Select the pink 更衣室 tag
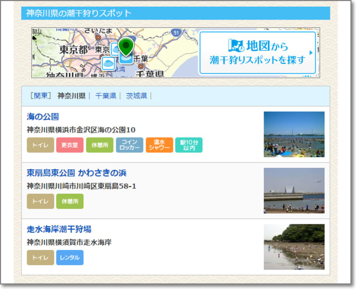This screenshot has width=356, height=289. pos(70,145)
